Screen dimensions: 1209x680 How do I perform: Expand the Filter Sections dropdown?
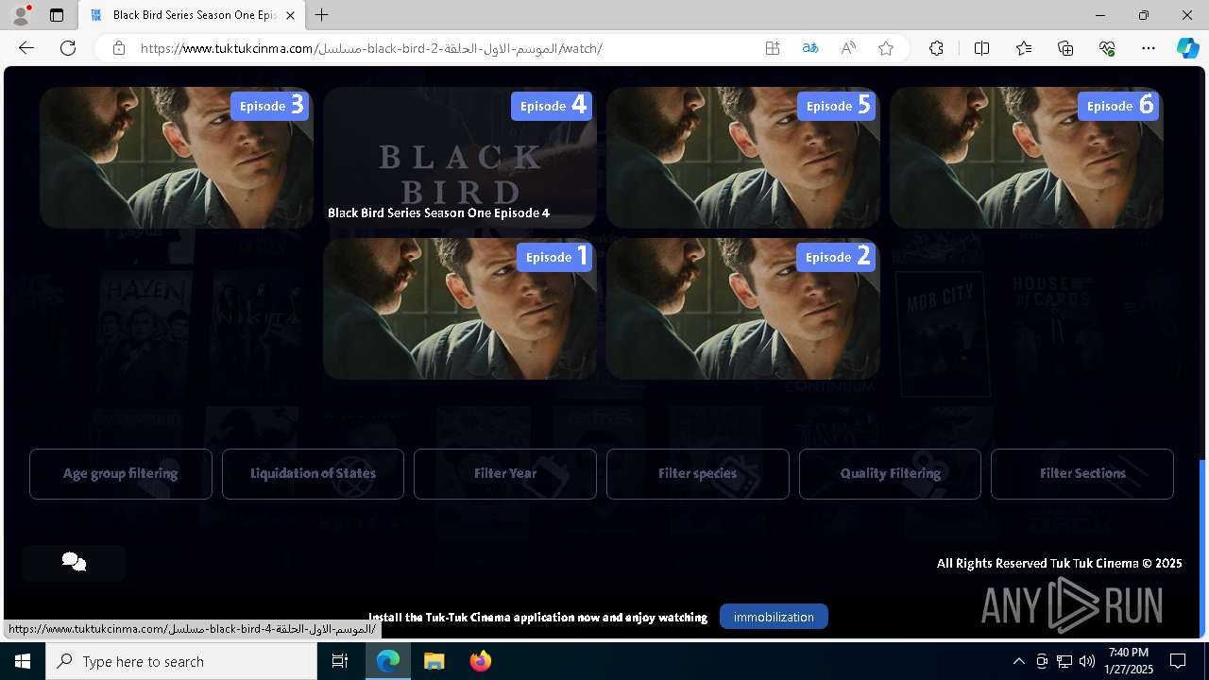1082,473
